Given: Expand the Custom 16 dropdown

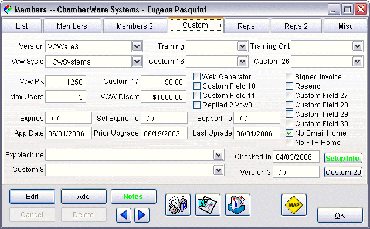Looking at the screenshot, I should 242,62.
